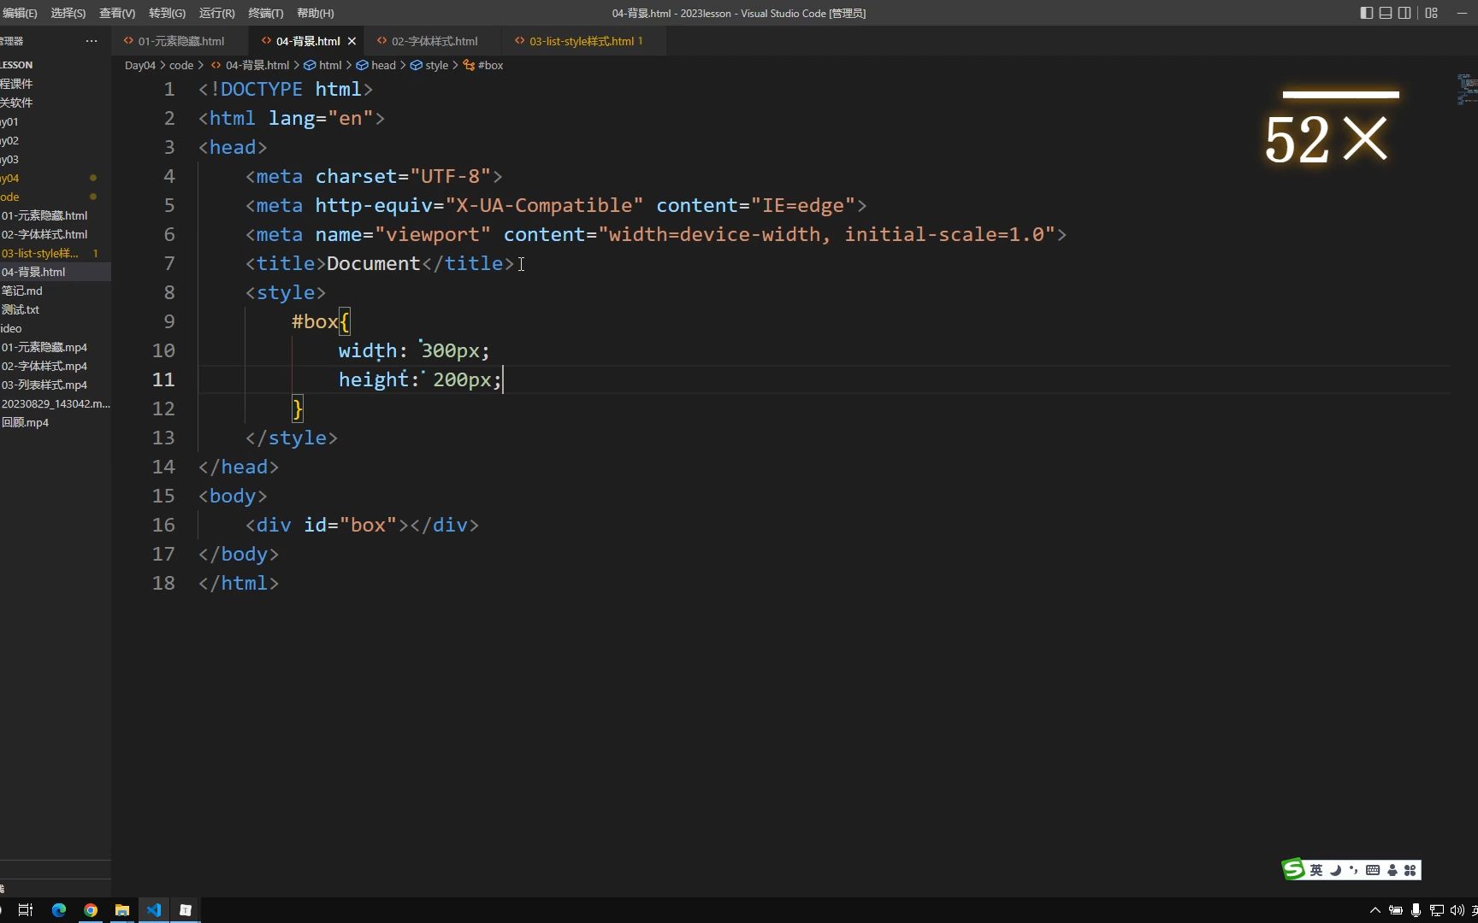
Task: Open the Customize Layout control
Action: coord(1430,13)
